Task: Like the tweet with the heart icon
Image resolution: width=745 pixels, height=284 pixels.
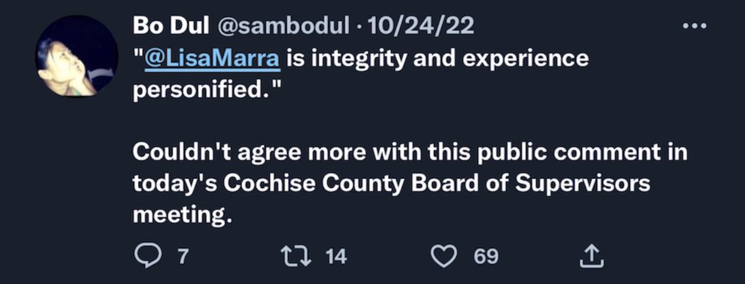Action: [x=444, y=255]
